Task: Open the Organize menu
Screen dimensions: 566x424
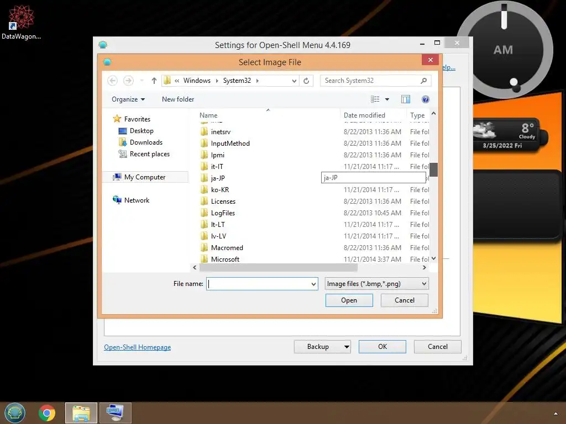Action: [128, 99]
